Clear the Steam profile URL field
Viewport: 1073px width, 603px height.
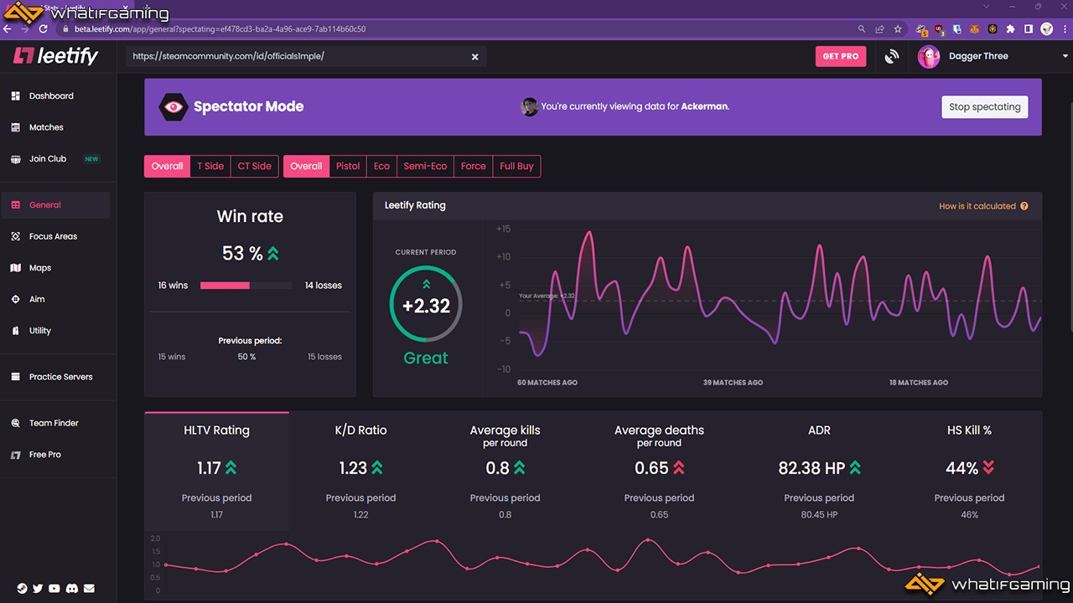(x=474, y=57)
